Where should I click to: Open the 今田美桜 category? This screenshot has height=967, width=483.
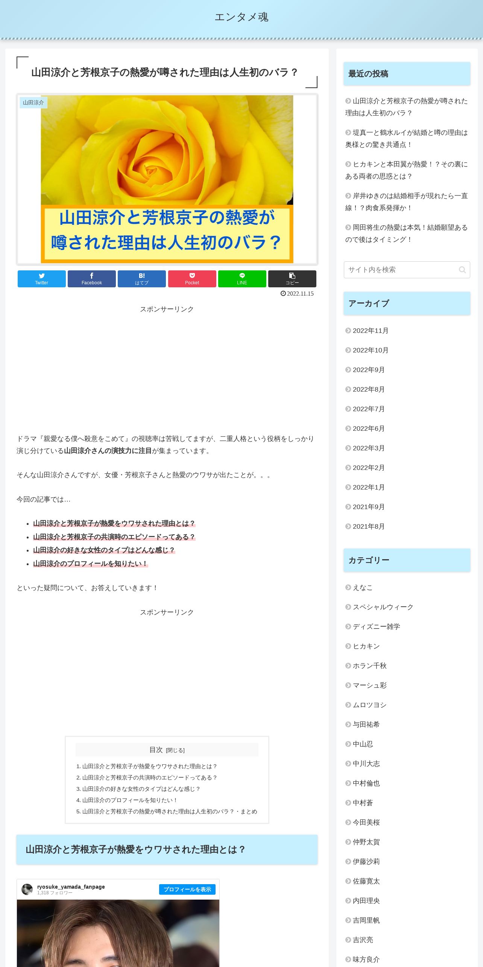click(x=366, y=822)
